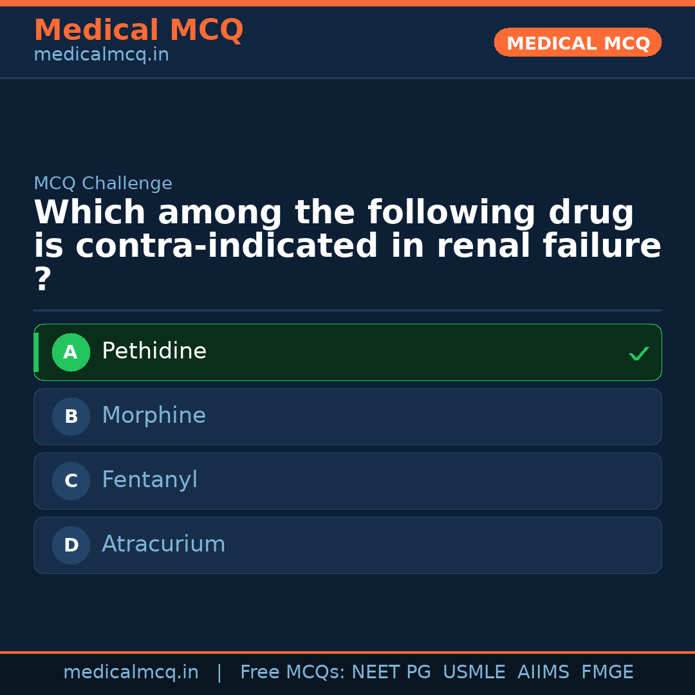Screen dimensions: 695x695
Task: Click the large Medical MCQ header title
Action: [138, 30]
